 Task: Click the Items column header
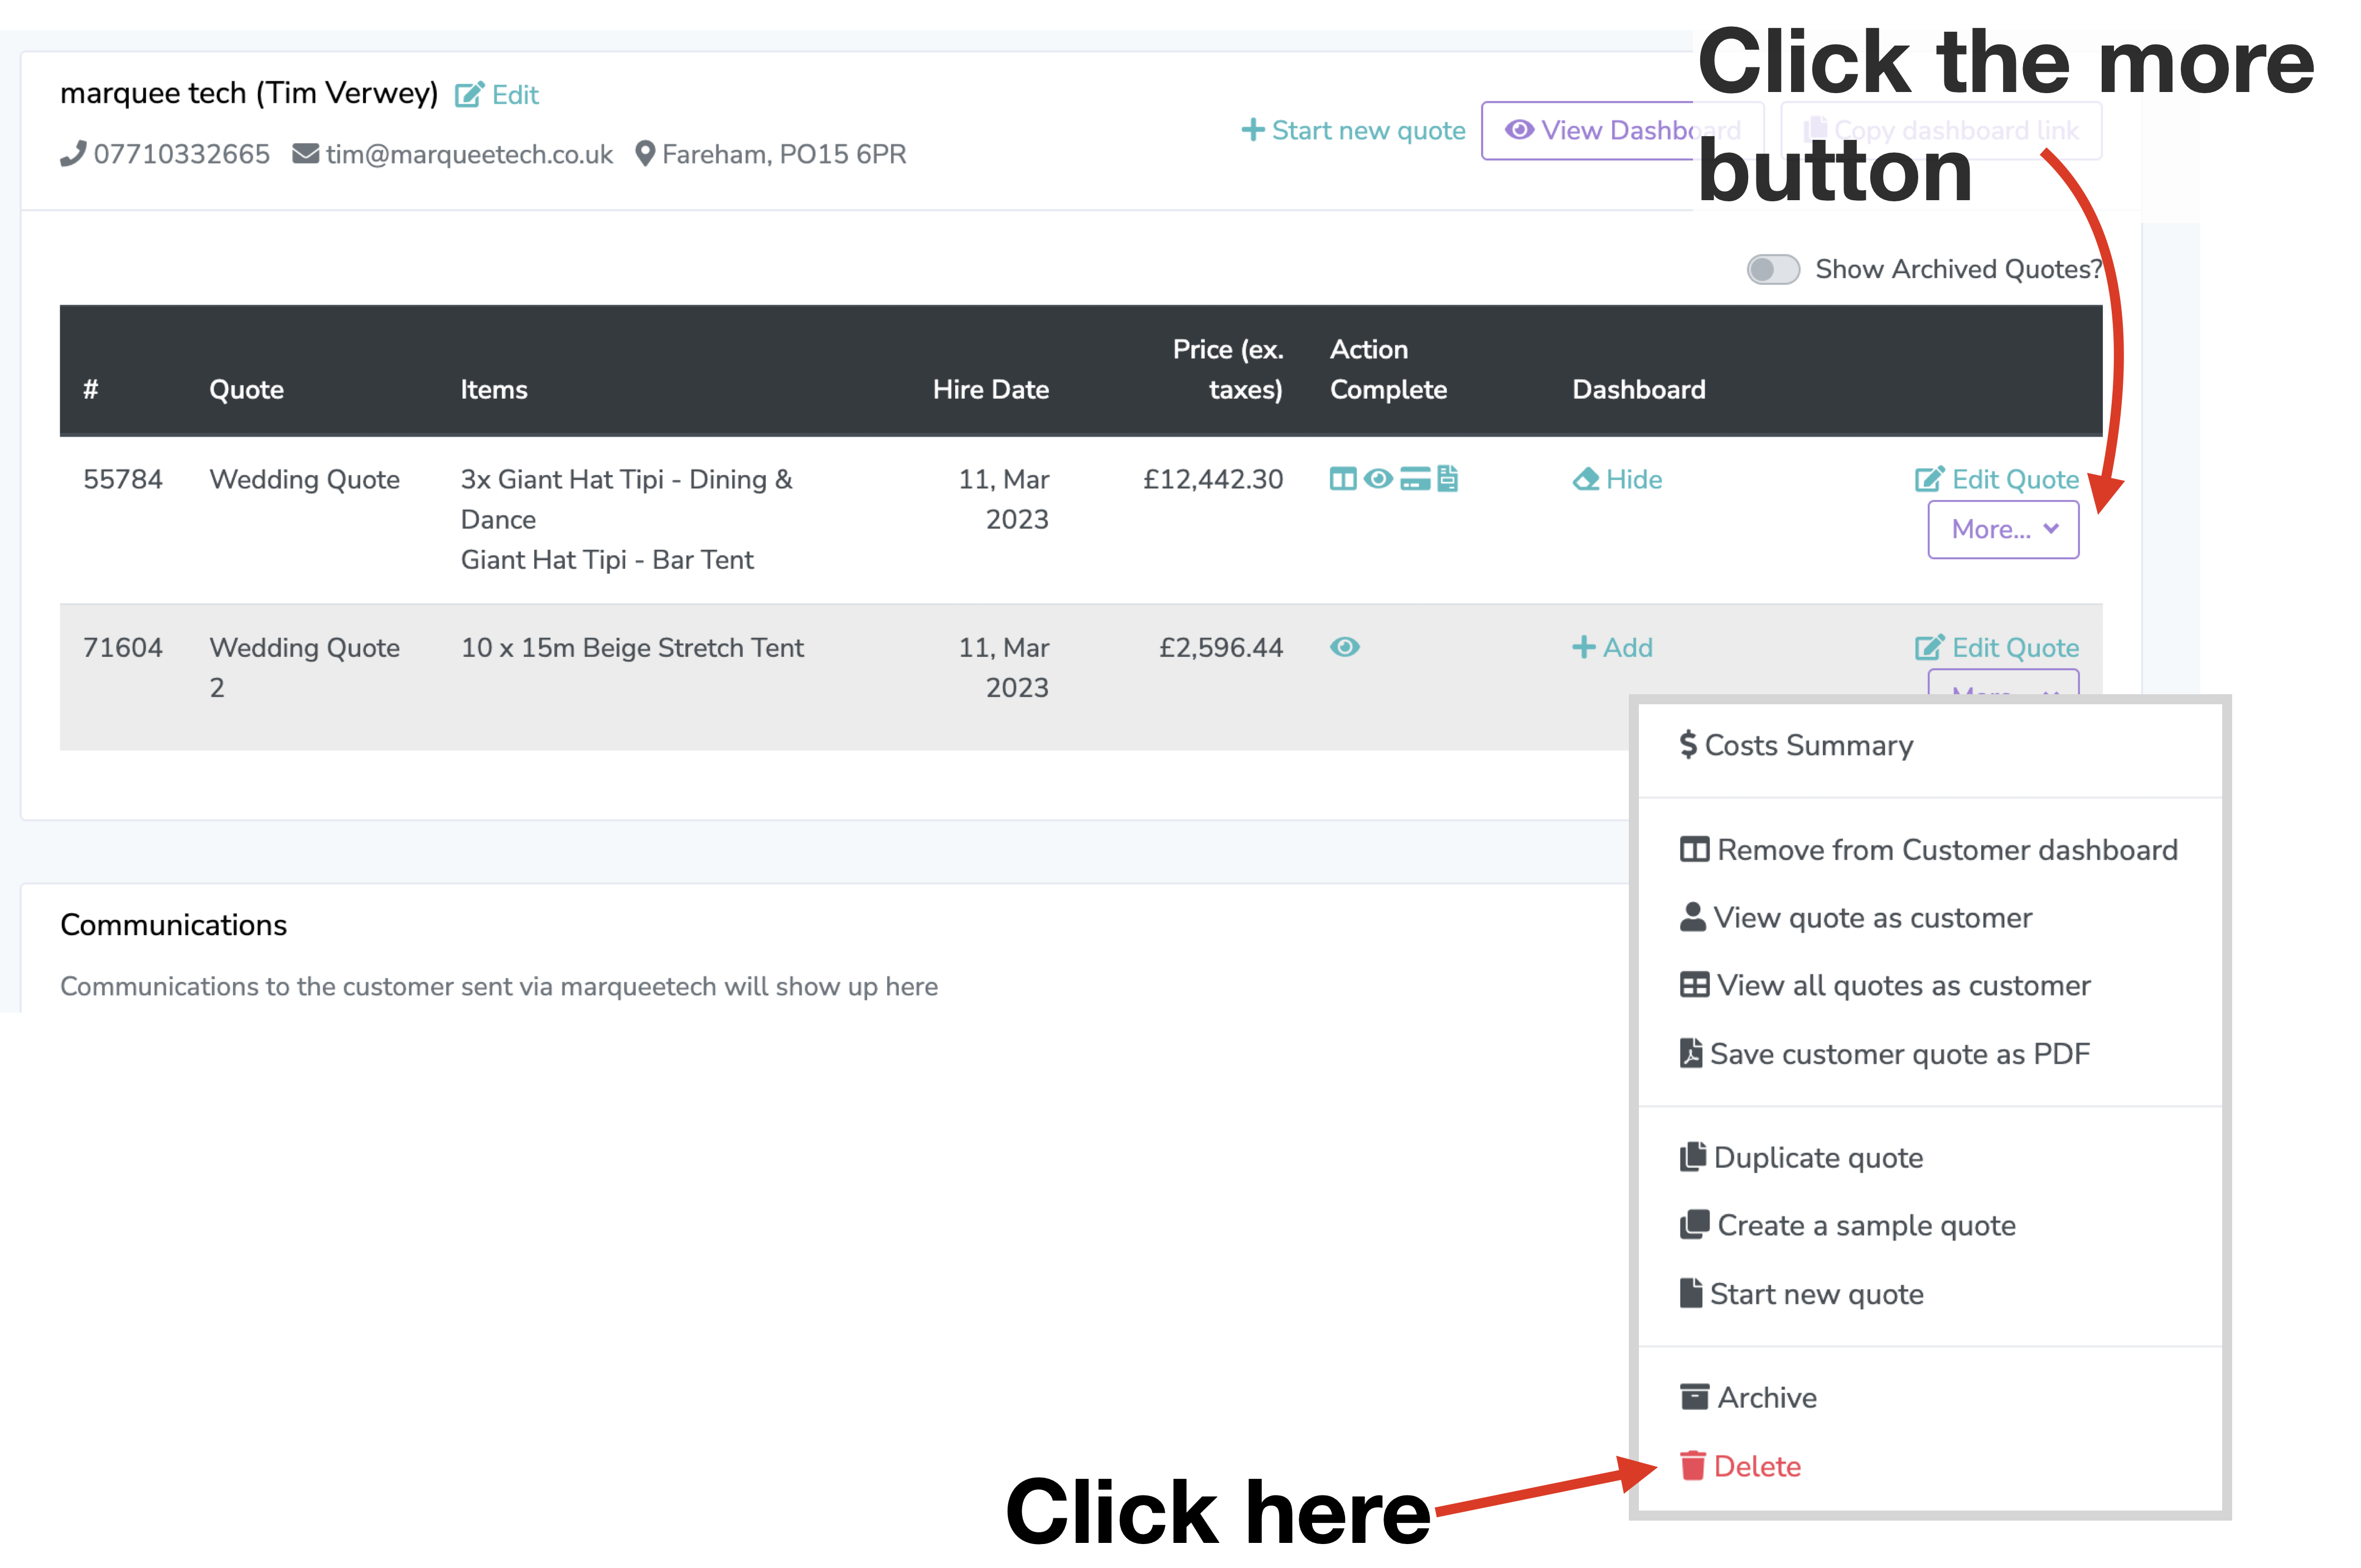click(x=494, y=390)
